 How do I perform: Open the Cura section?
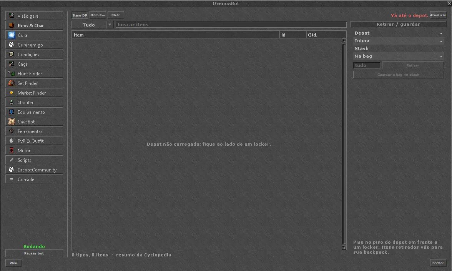point(34,35)
